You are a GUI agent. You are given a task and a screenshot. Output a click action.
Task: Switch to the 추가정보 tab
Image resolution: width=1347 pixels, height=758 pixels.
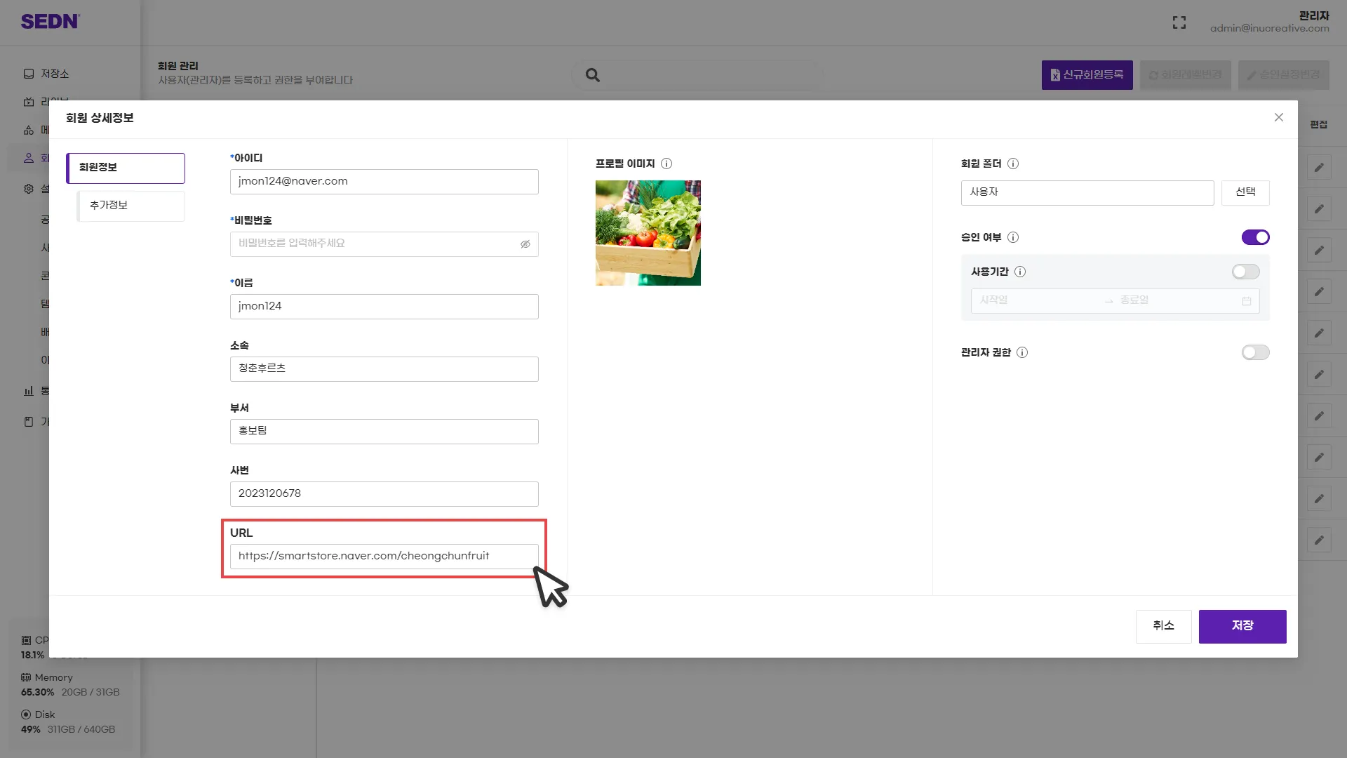pyautogui.click(x=131, y=206)
